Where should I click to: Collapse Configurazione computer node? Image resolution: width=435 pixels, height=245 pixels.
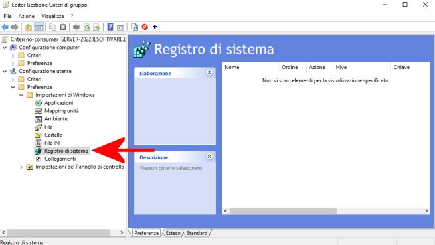click(5, 48)
